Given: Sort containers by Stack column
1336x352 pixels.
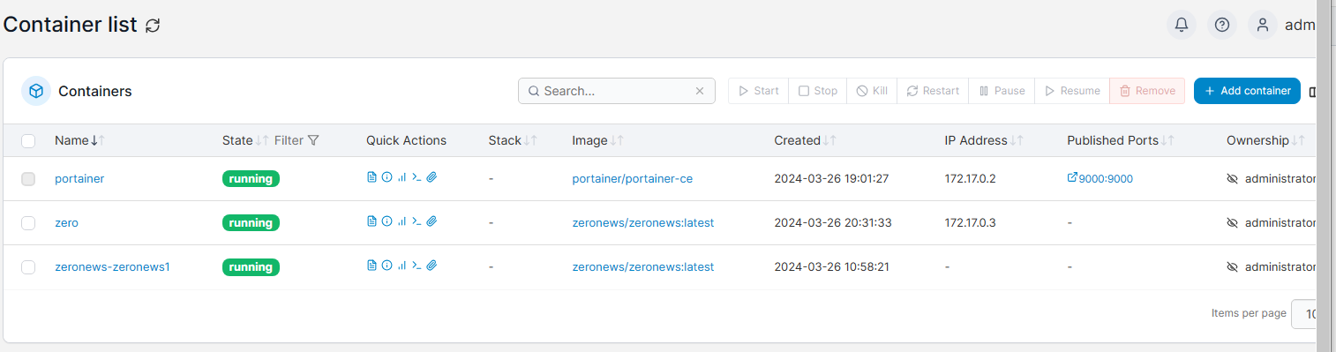Looking at the screenshot, I should point(513,140).
